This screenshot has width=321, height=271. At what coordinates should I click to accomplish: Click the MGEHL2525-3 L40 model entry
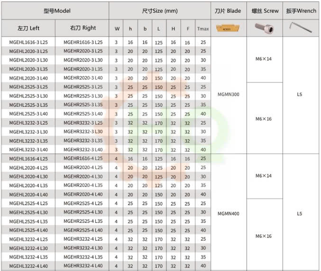click(x=28, y=114)
